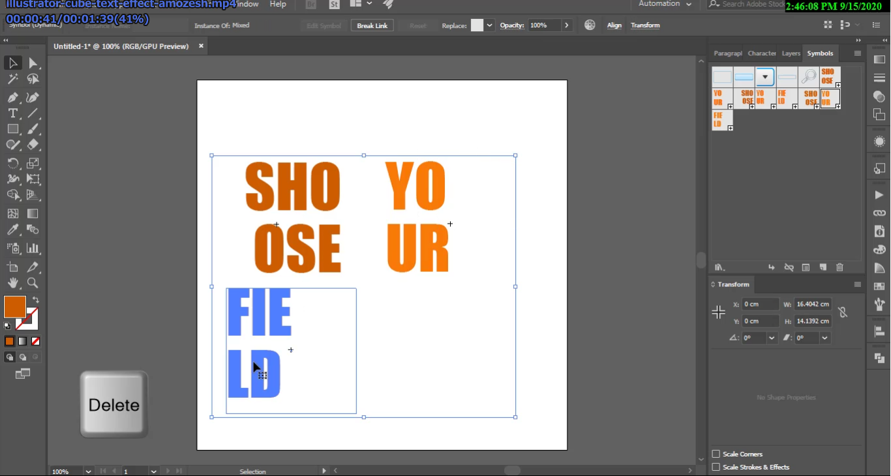Set paint mode to Color
The width and height of the screenshot is (891, 476).
click(x=10, y=341)
